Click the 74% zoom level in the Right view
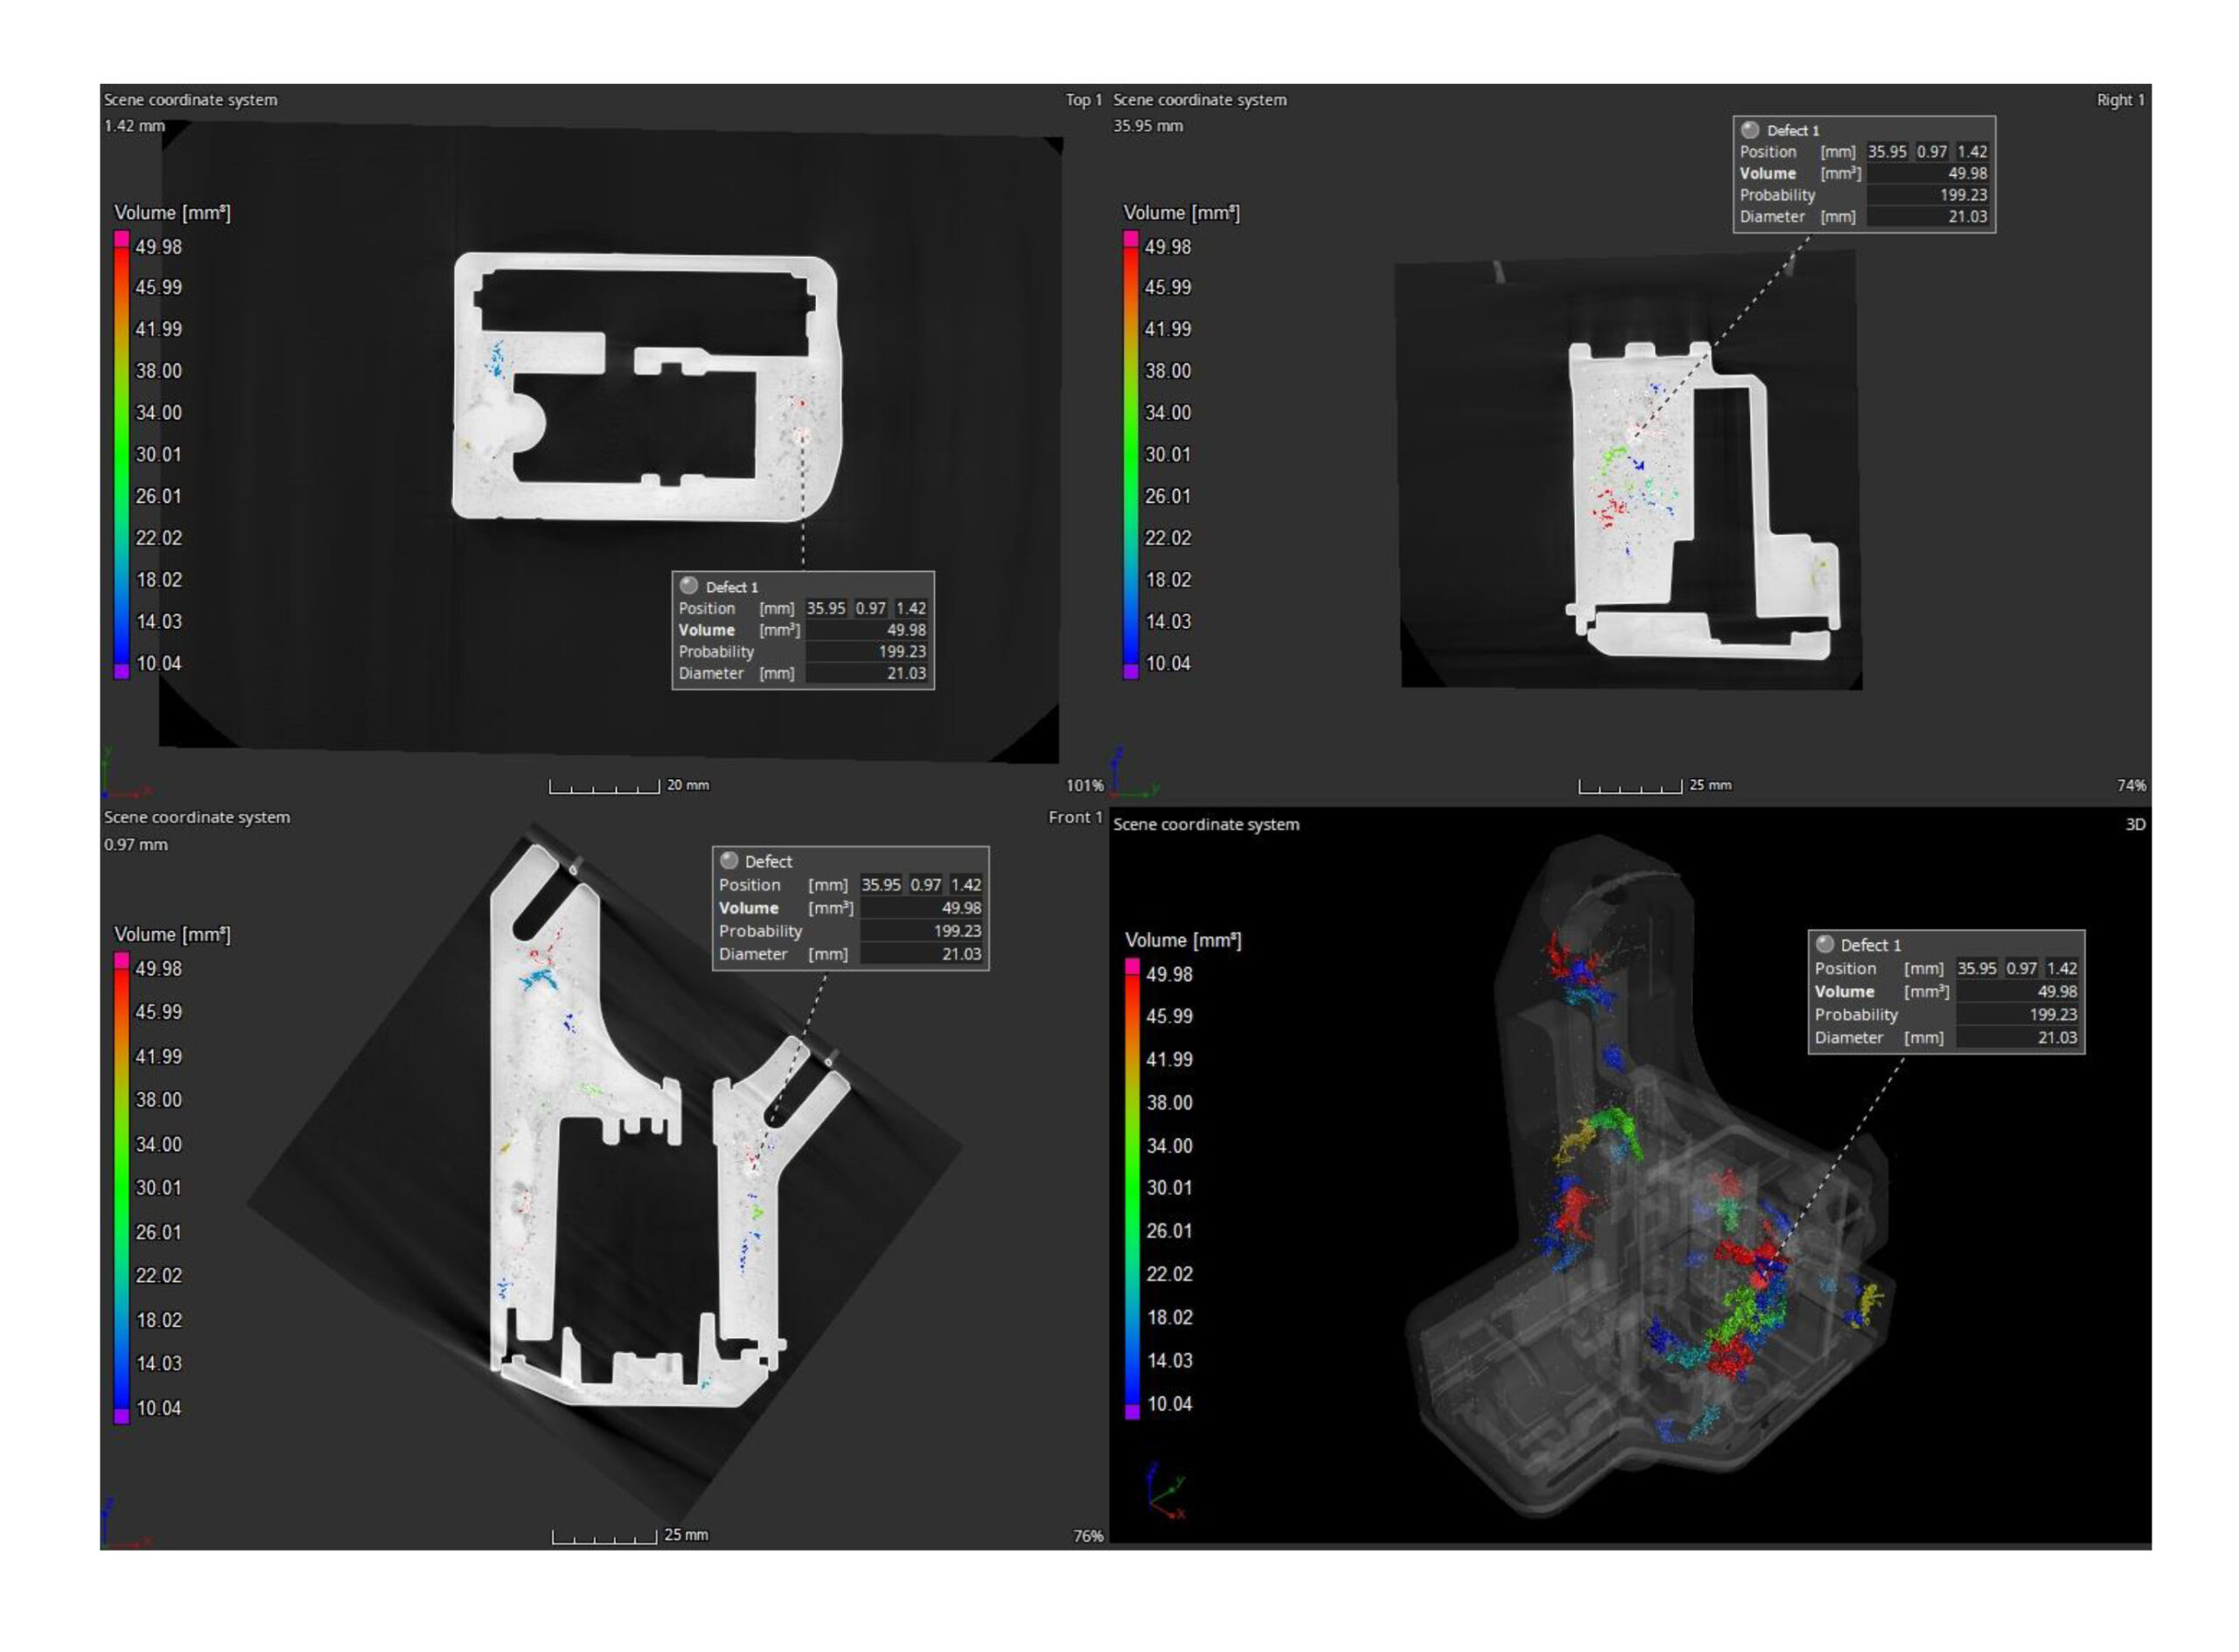 coord(2131,786)
